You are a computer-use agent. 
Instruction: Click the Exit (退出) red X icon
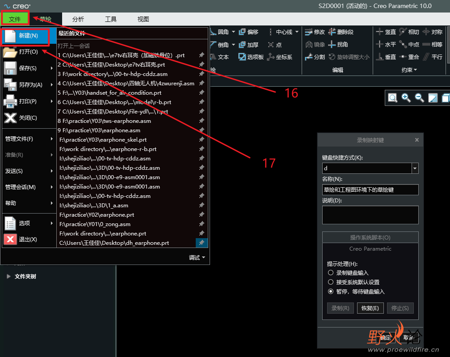click(10, 239)
